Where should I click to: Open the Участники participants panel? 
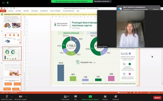point(65,97)
